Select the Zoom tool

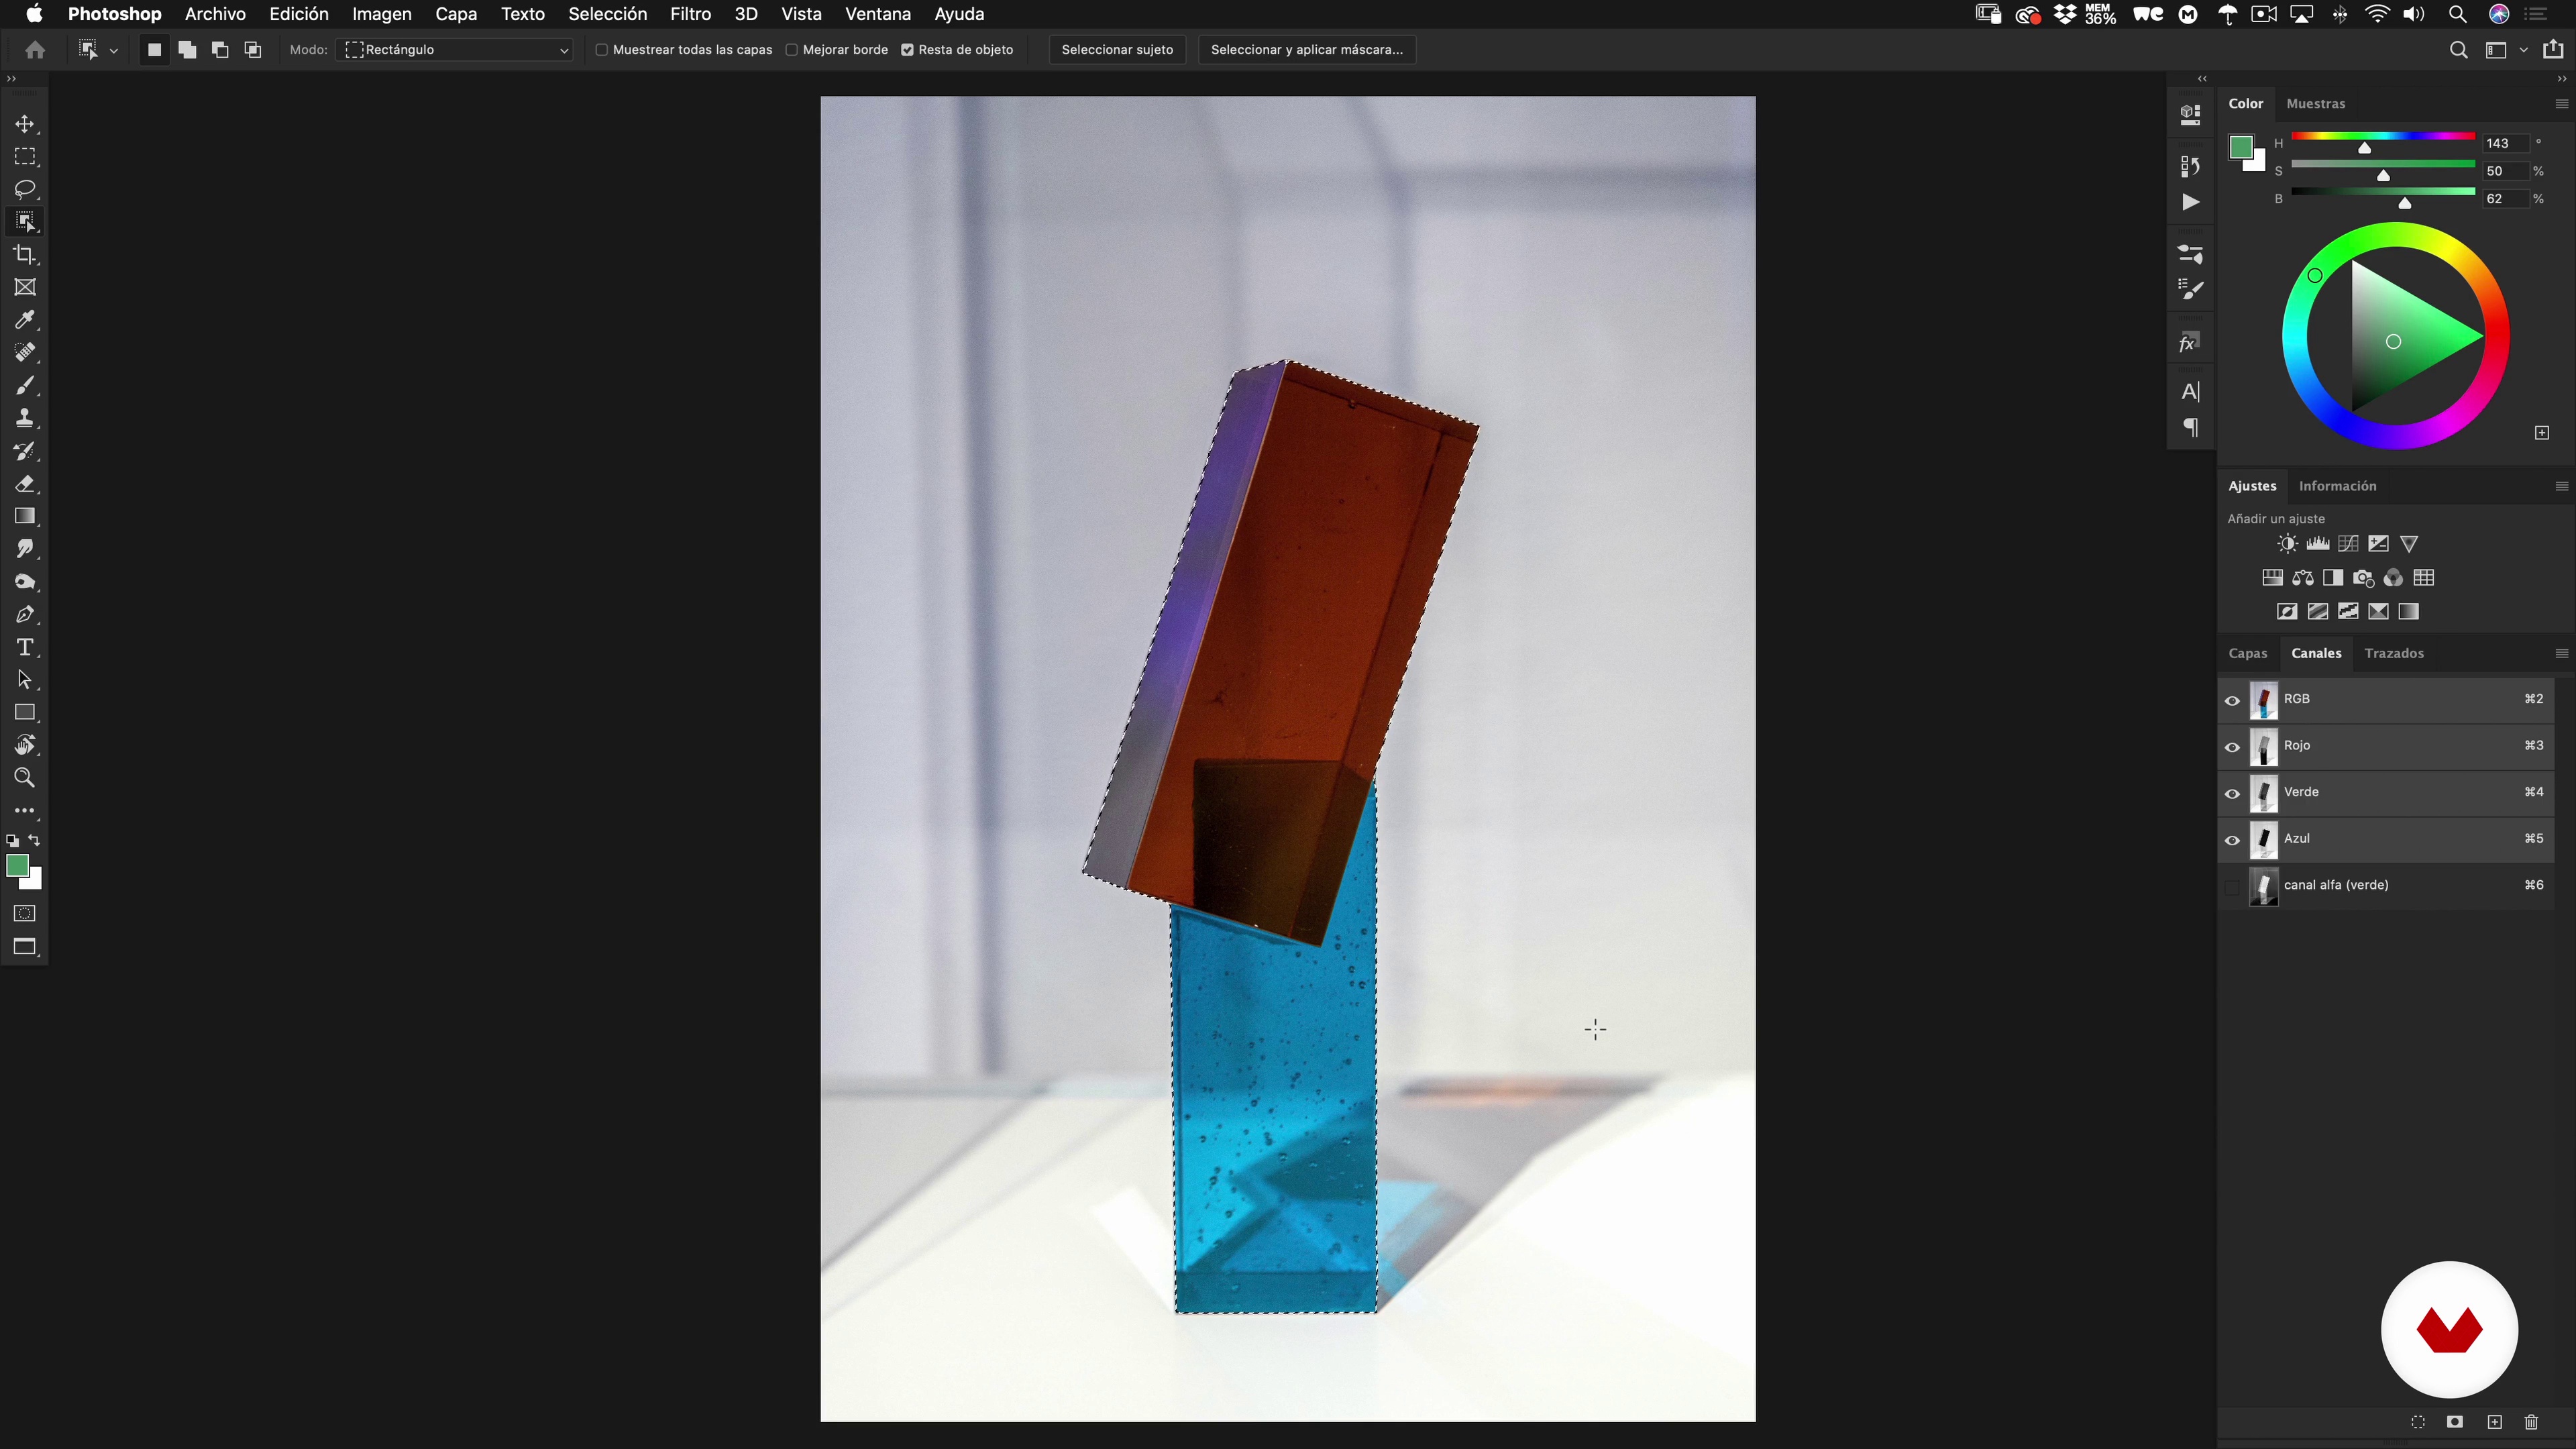click(25, 777)
